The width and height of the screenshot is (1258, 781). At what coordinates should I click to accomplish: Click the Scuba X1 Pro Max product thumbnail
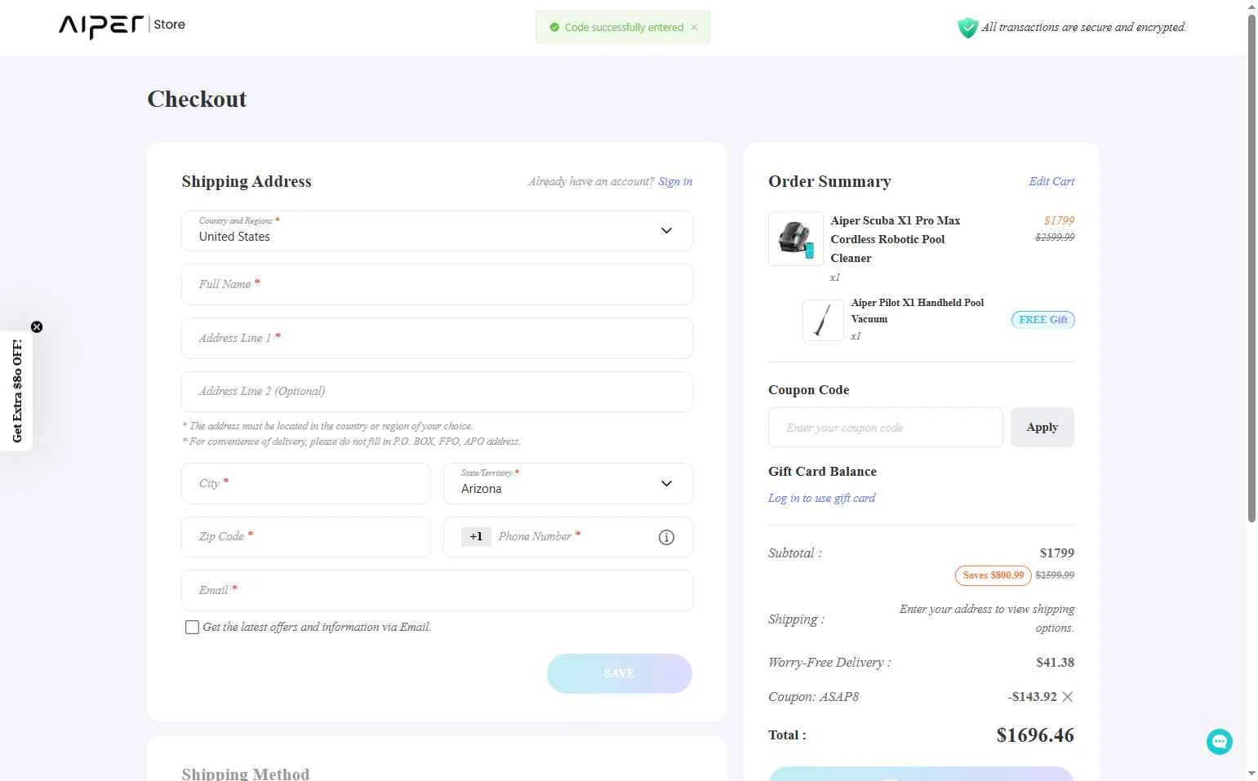796,238
